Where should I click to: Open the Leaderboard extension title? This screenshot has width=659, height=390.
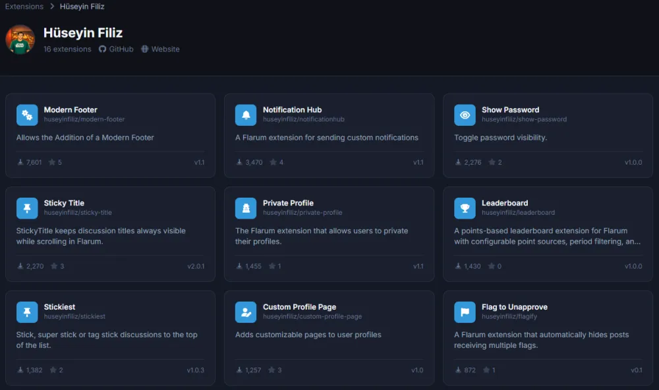click(505, 203)
